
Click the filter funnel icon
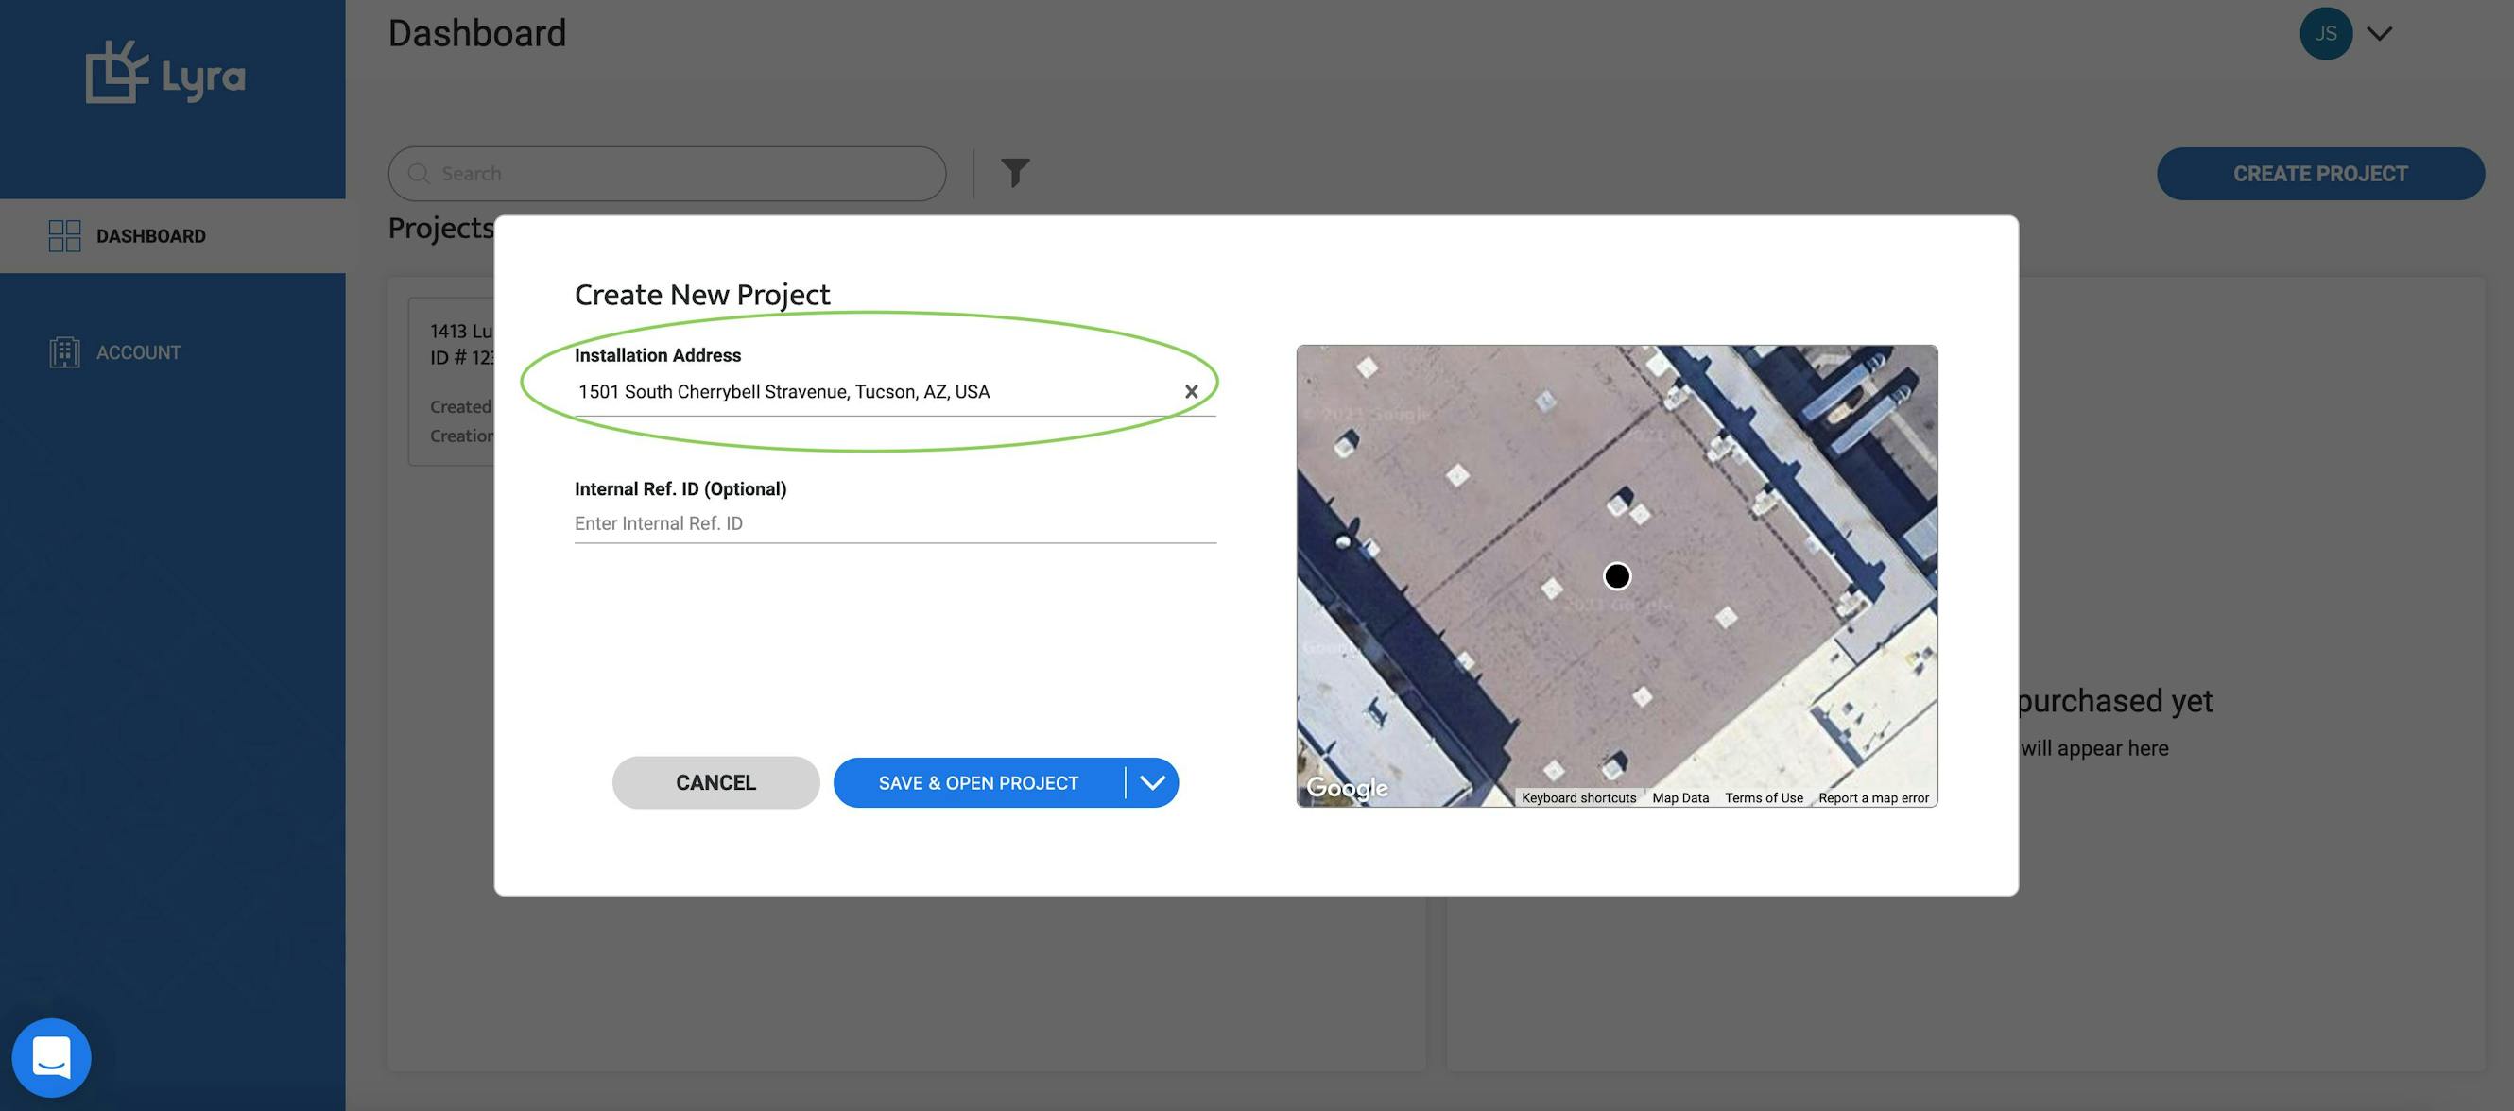coord(1015,173)
